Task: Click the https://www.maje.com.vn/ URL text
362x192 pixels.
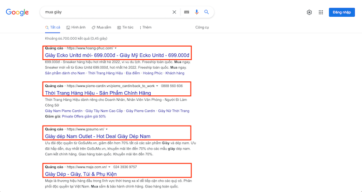Action: click(87, 167)
